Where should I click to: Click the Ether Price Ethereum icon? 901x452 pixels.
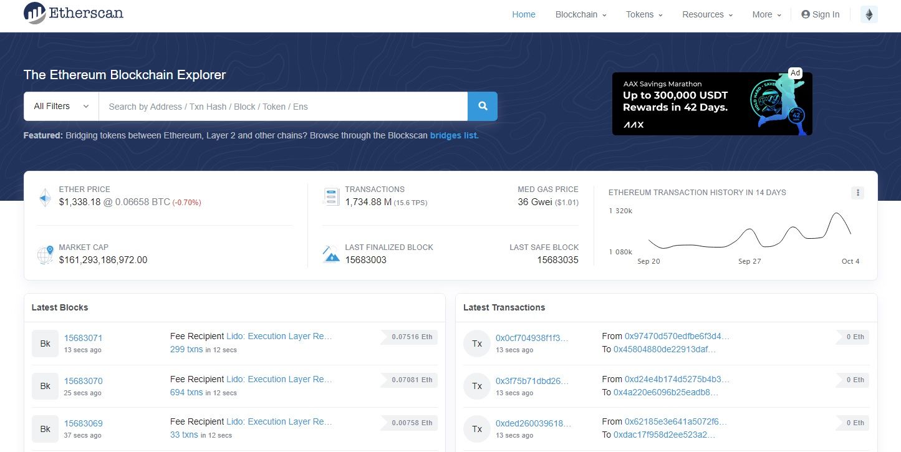[45, 196]
